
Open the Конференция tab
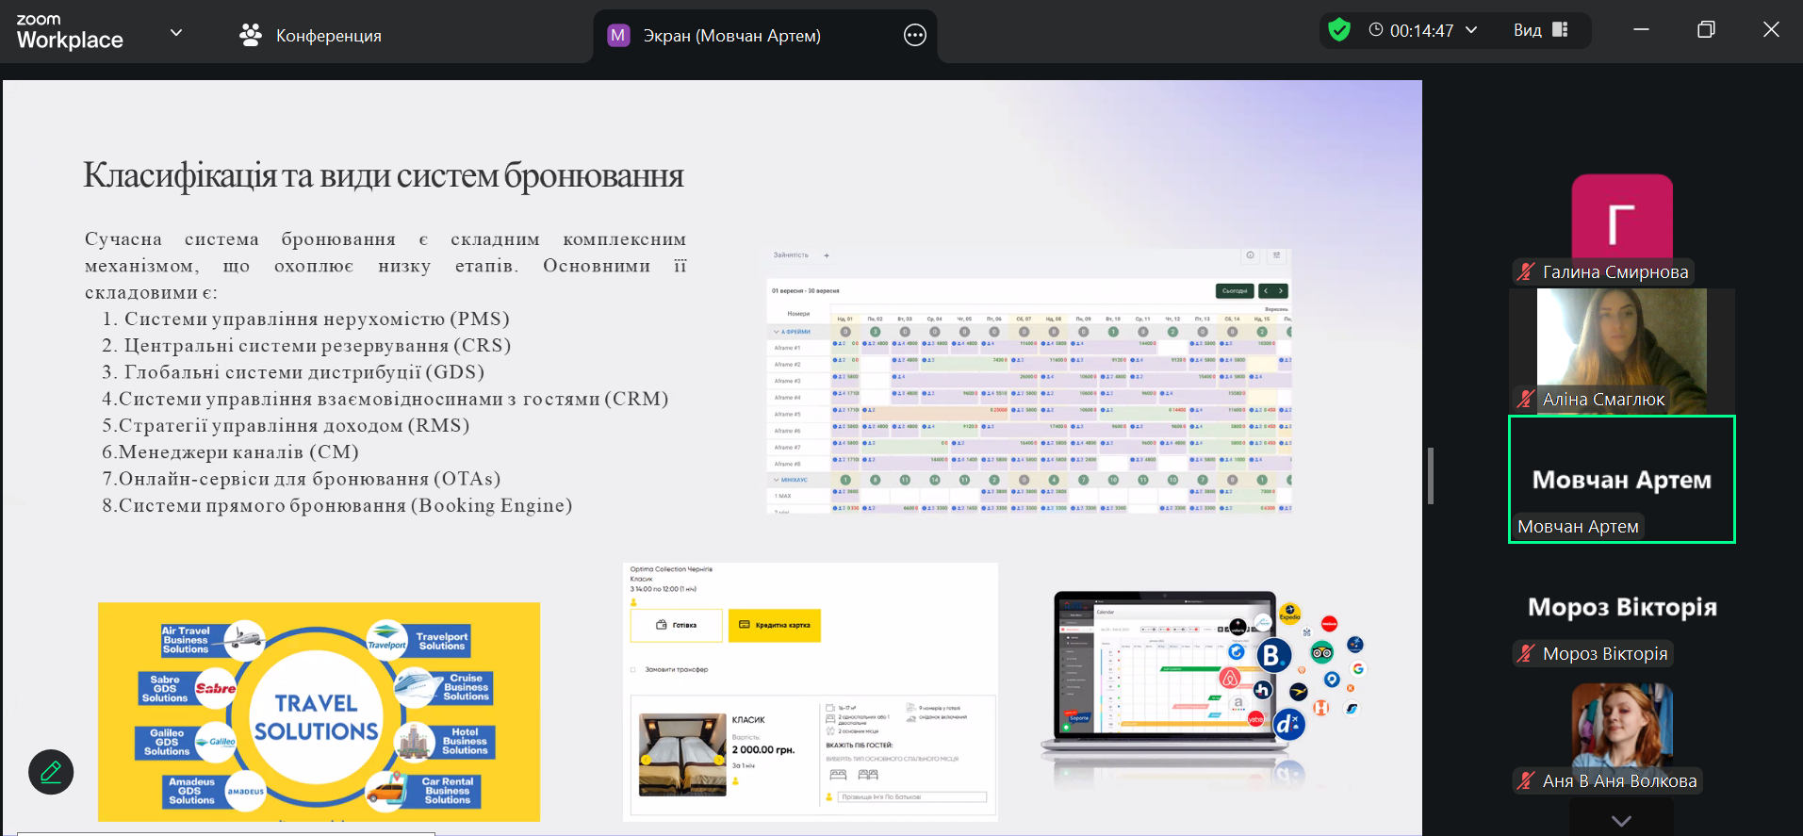click(x=328, y=36)
